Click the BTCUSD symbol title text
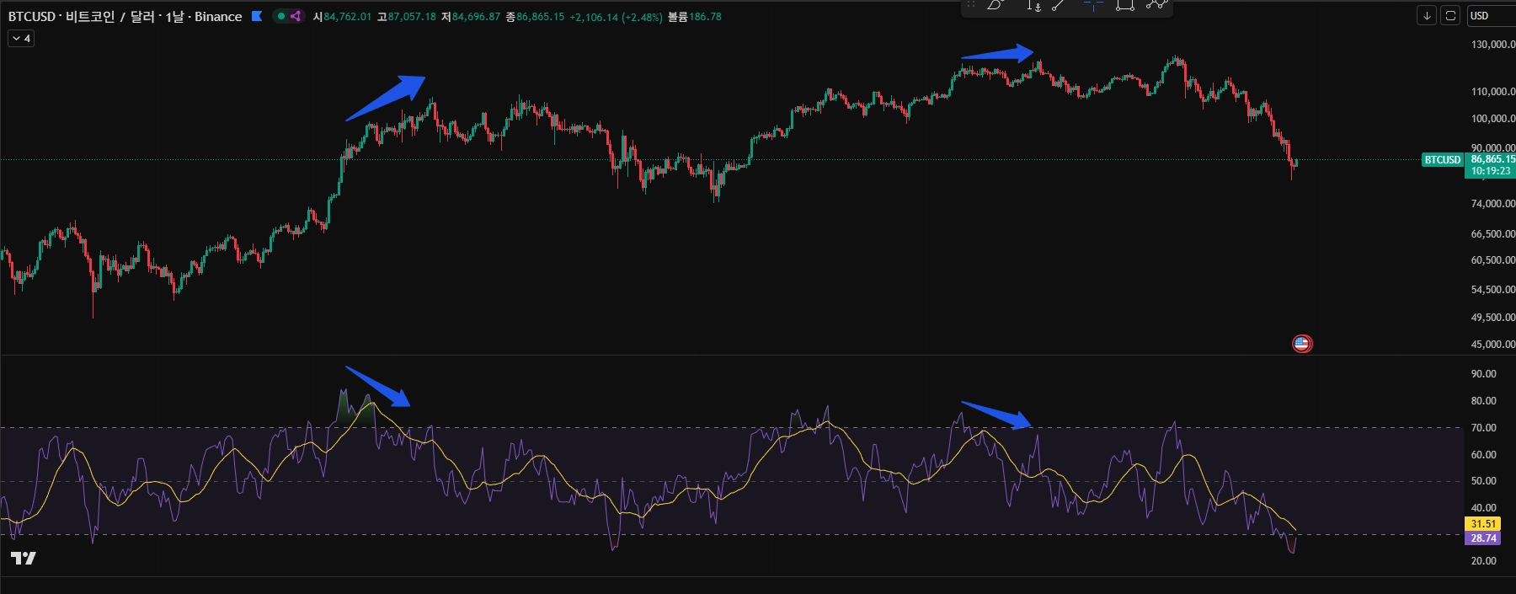The image size is (1516, 594). click(x=32, y=16)
